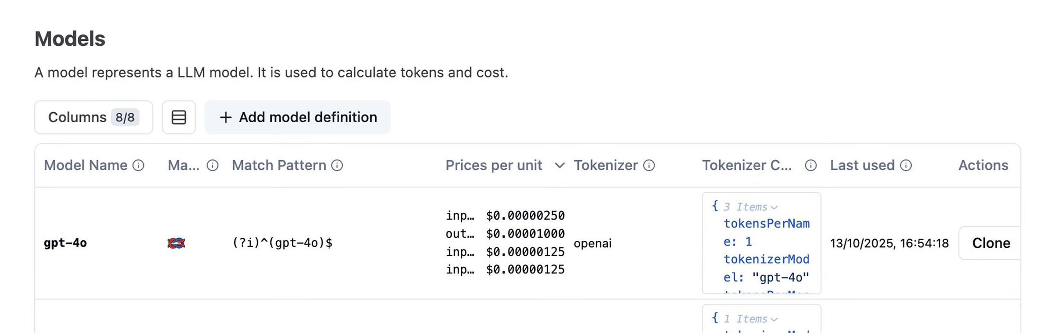The height and width of the screenshot is (333, 1060).
Task: Click the openai tokenizer cell
Action: click(x=593, y=244)
